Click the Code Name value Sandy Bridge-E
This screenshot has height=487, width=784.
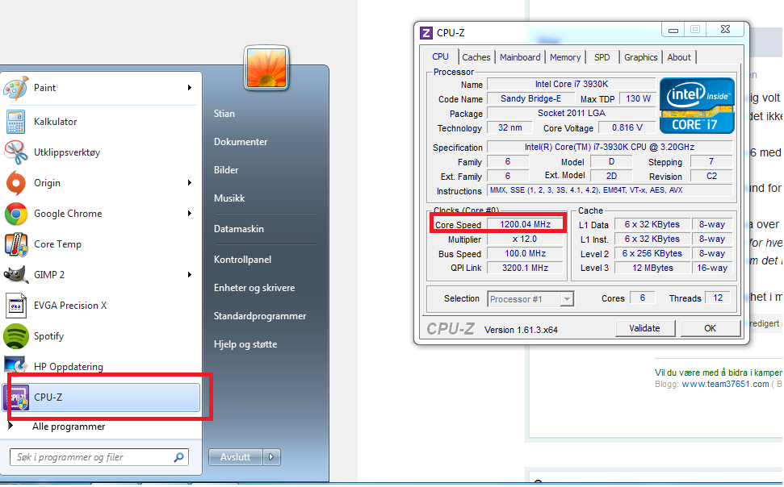530,98
